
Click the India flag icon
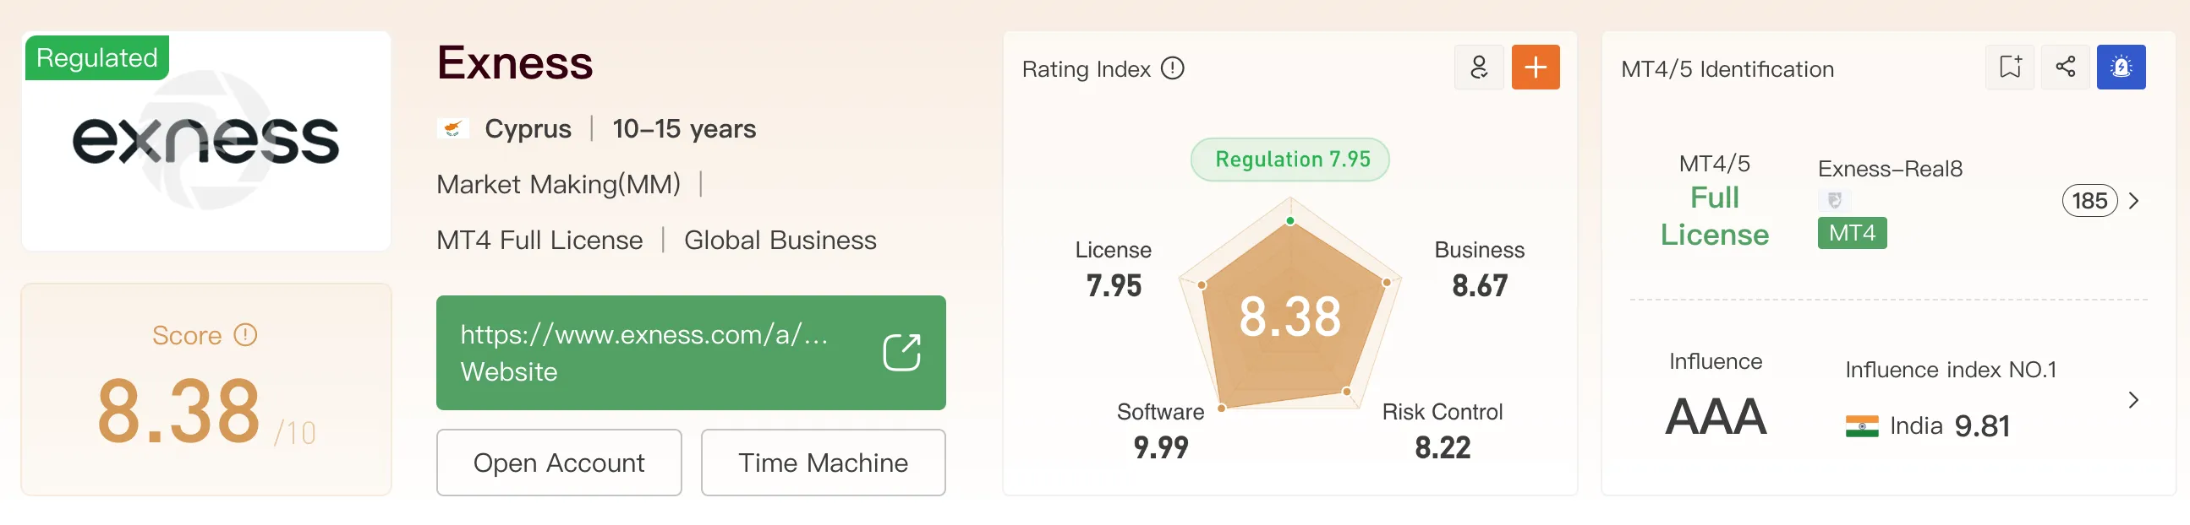[x=1862, y=425]
